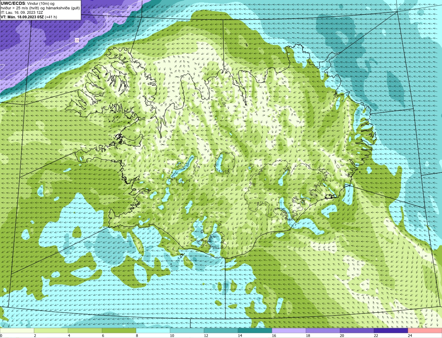Pick the 4–6 m/s green legend swatch
The image size is (442, 338).
(85, 331)
